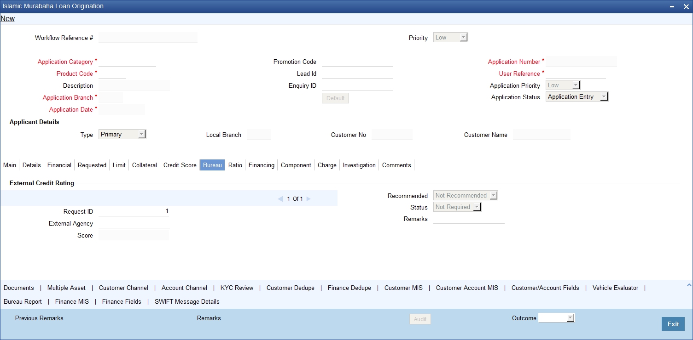Open the Status dropdown in Bureau tab
693x340 pixels.
coord(457,207)
